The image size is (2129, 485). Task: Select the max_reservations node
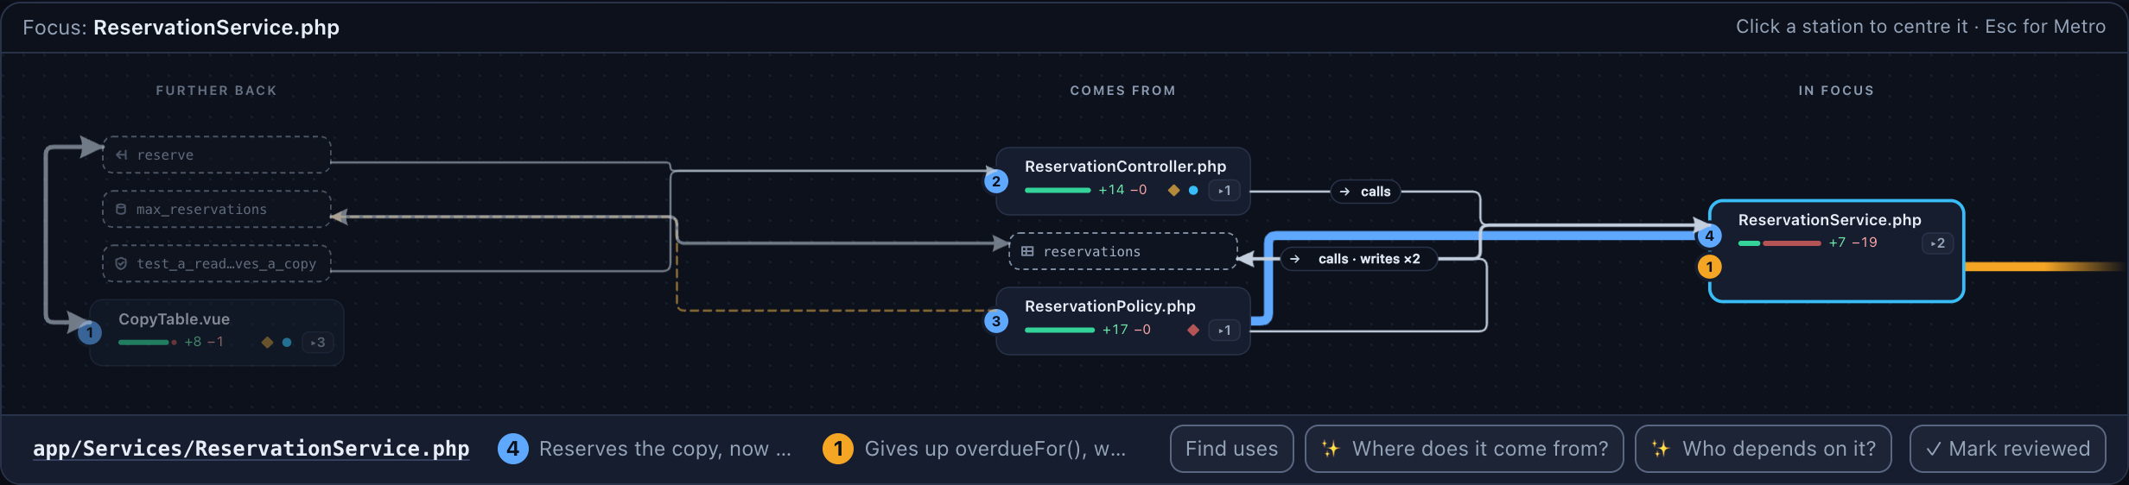(217, 209)
